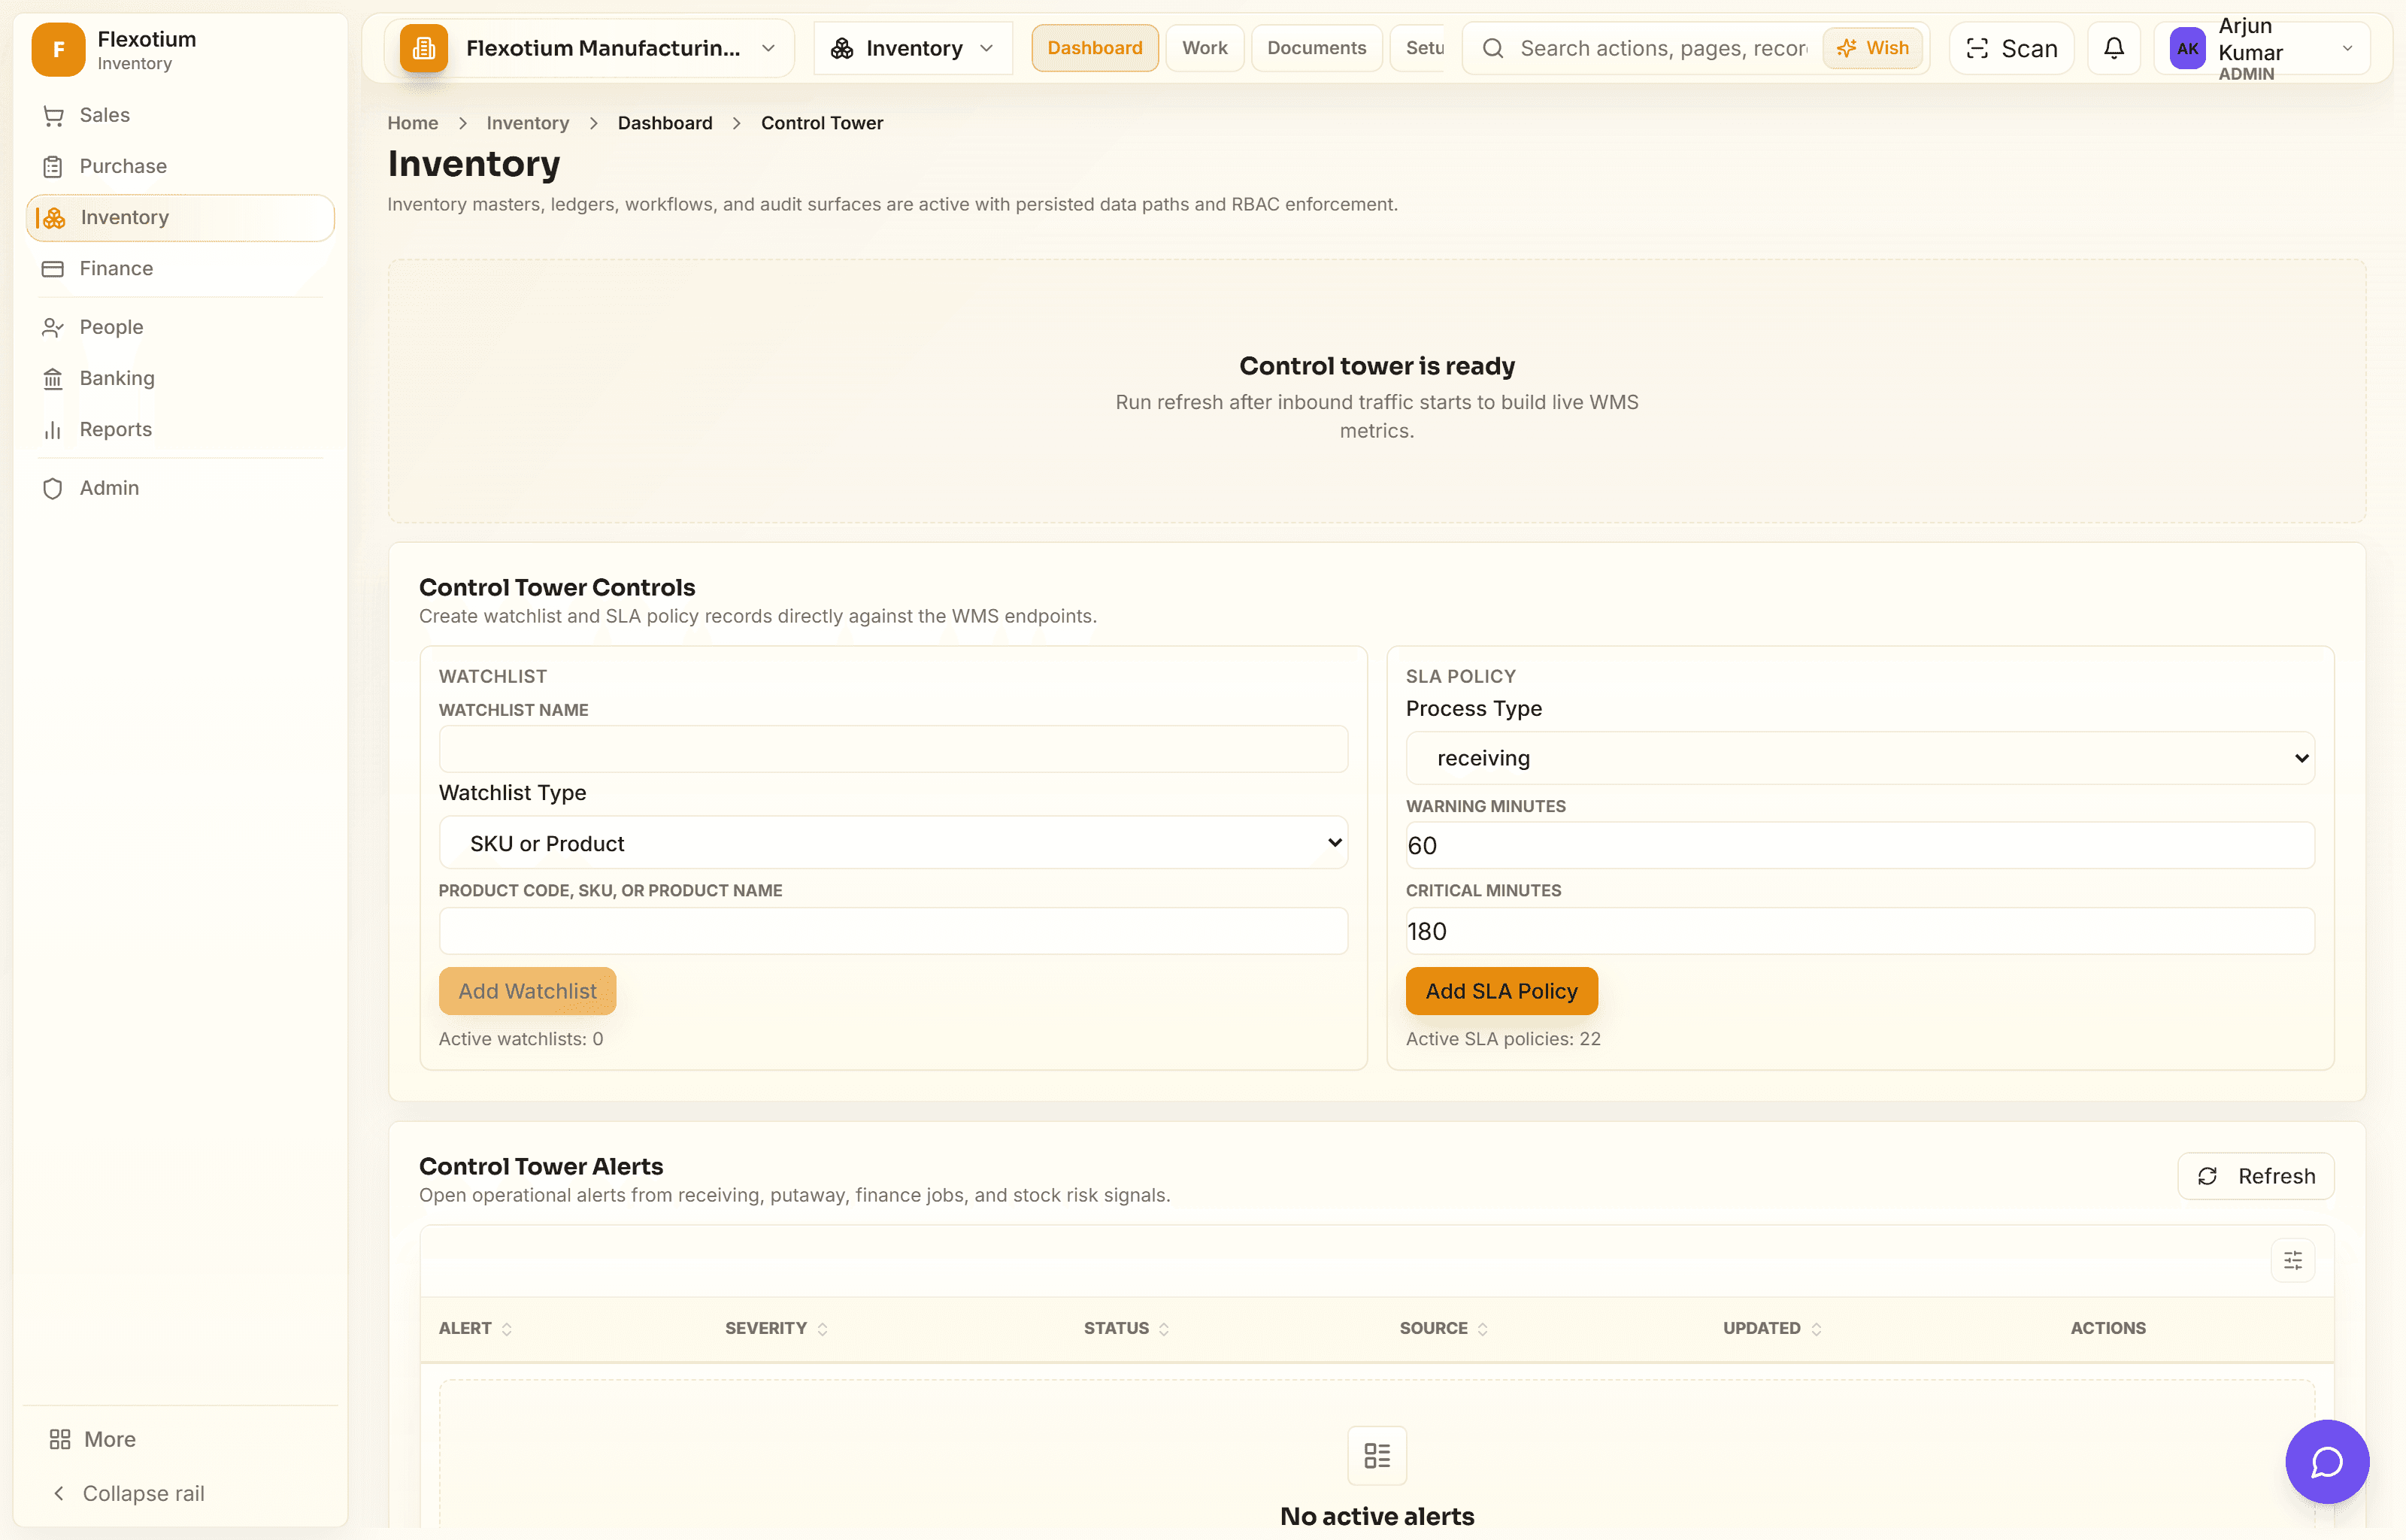Click the 'Control tower is ready' heading
2406x1540 pixels.
tap(1377, 366)
